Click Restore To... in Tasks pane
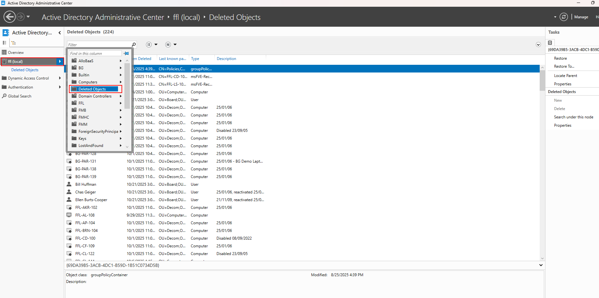 pos(564,66)
